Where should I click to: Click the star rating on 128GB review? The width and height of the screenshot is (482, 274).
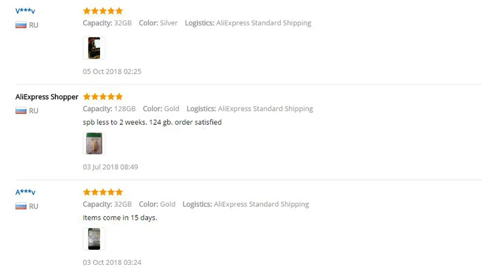pyautogui.click(x=103, y=97)
